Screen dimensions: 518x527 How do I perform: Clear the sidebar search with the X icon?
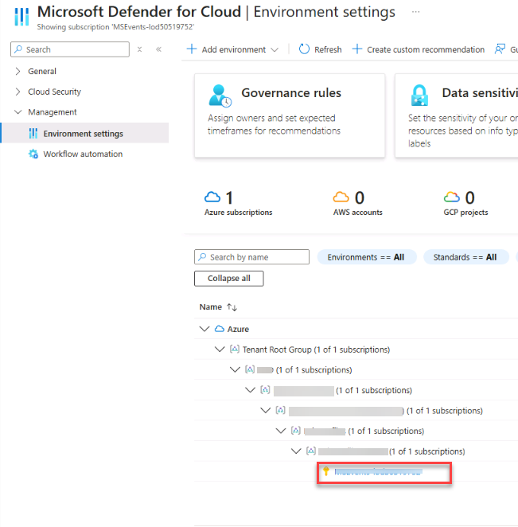click(x=140, y=49)
